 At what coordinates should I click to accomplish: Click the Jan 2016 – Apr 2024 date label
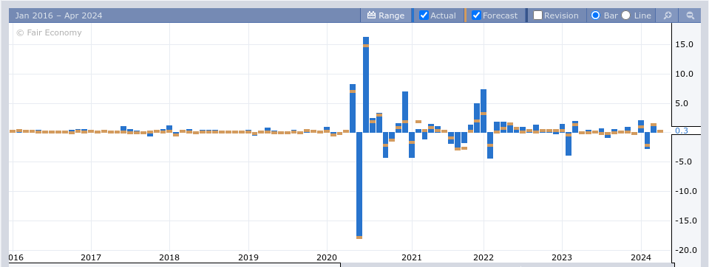[59, 15]
